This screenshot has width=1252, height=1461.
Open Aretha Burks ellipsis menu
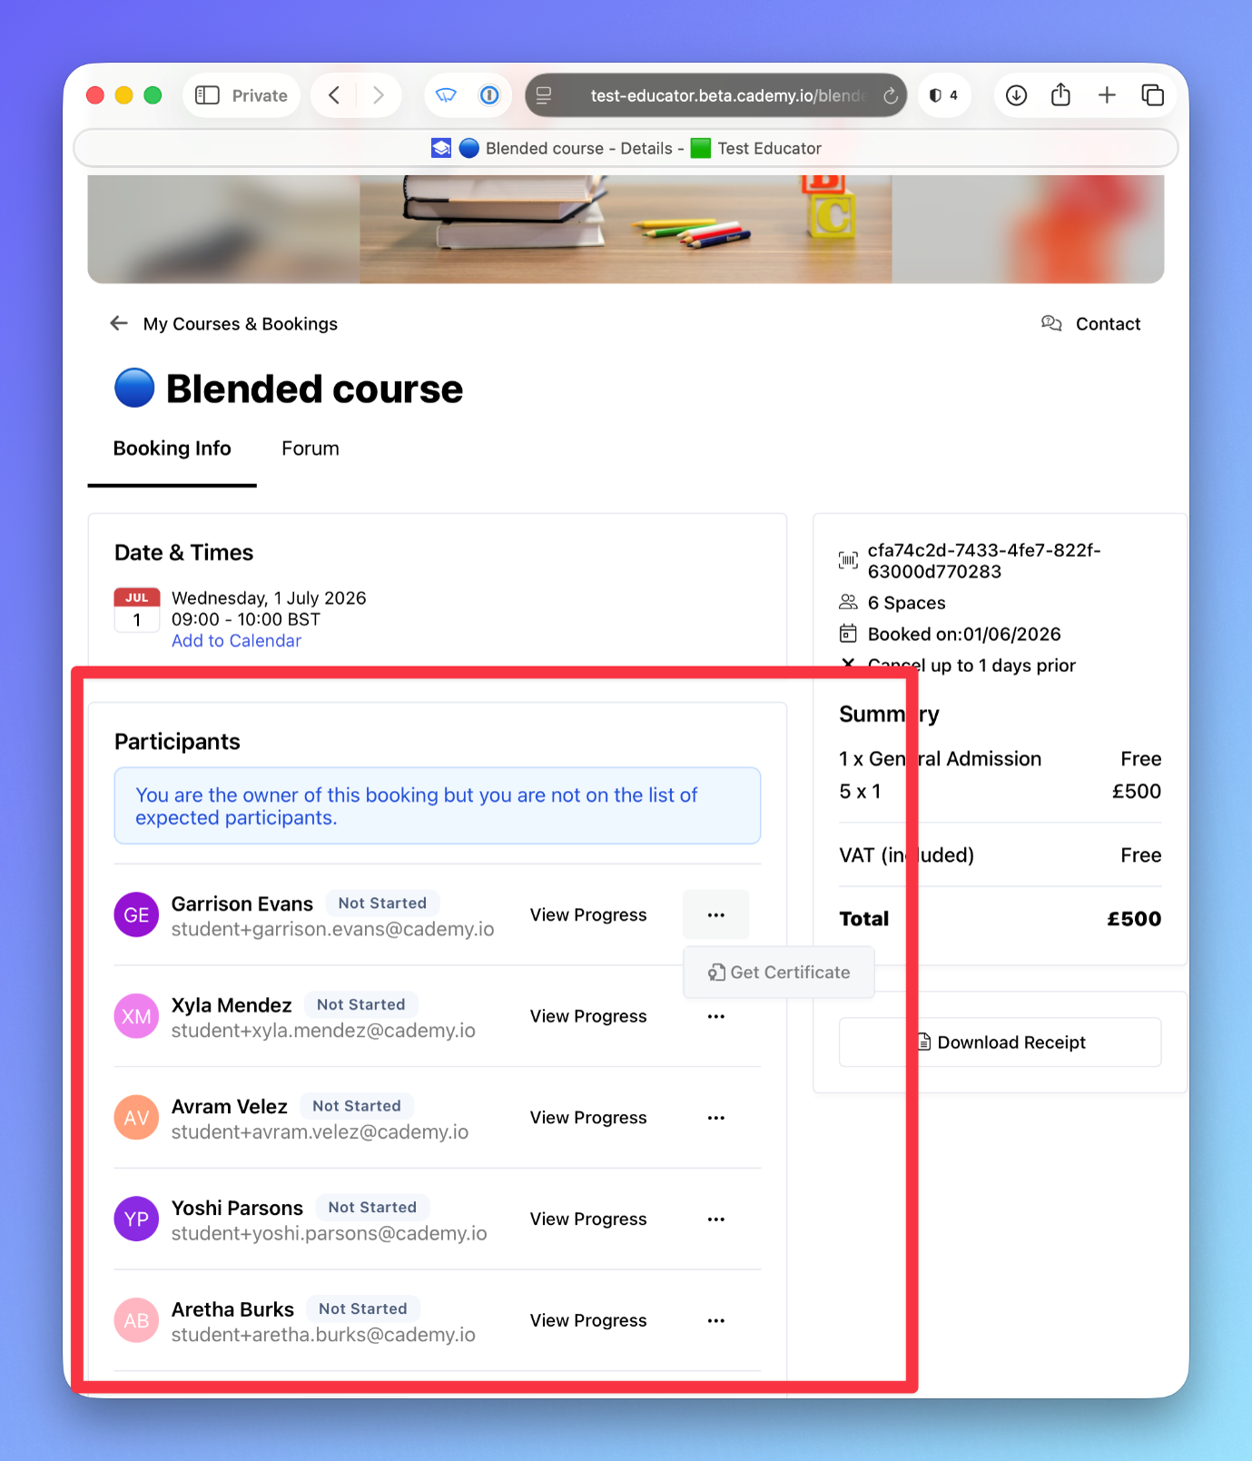point(716,1321)
